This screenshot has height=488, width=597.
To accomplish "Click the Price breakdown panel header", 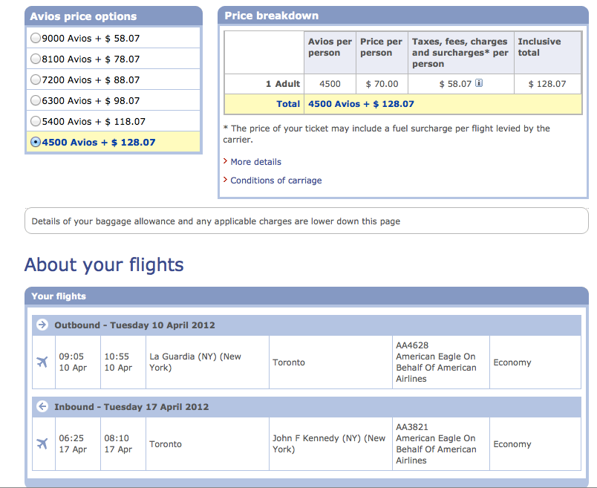I will (x=271, y=16).
